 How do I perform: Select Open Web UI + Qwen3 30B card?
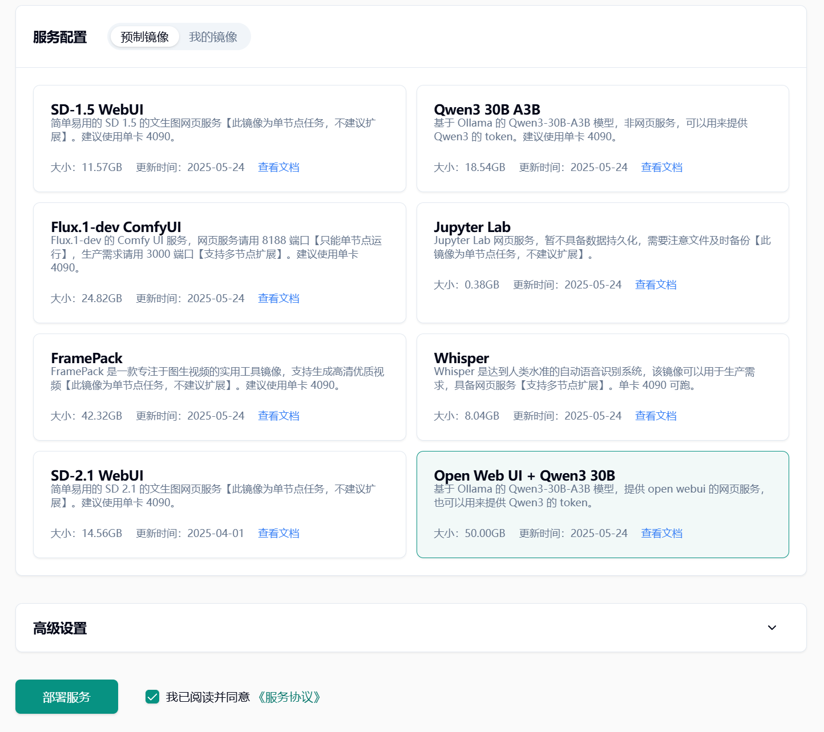tap(602, 504)
